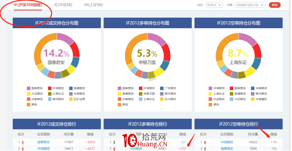Click 持仓量 value 7808
Image resolution: width=292 pixels, height=151 pixels.
click(x=253, y=149)
